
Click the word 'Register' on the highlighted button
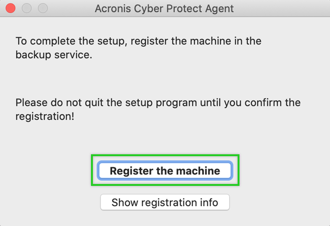[129, 171]
